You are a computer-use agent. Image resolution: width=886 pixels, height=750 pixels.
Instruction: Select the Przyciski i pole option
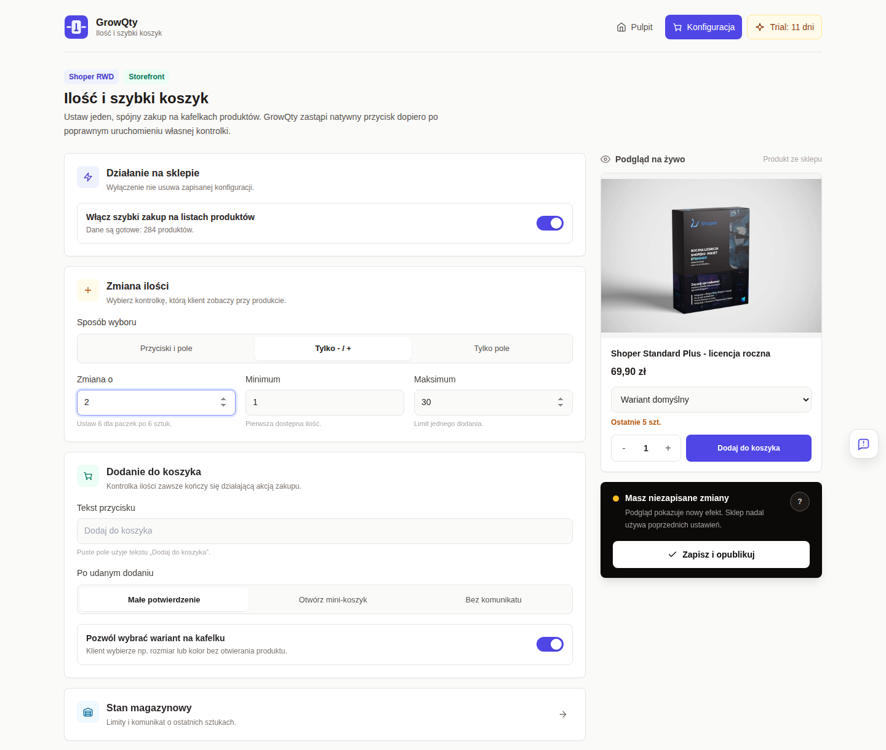point(166,349)
